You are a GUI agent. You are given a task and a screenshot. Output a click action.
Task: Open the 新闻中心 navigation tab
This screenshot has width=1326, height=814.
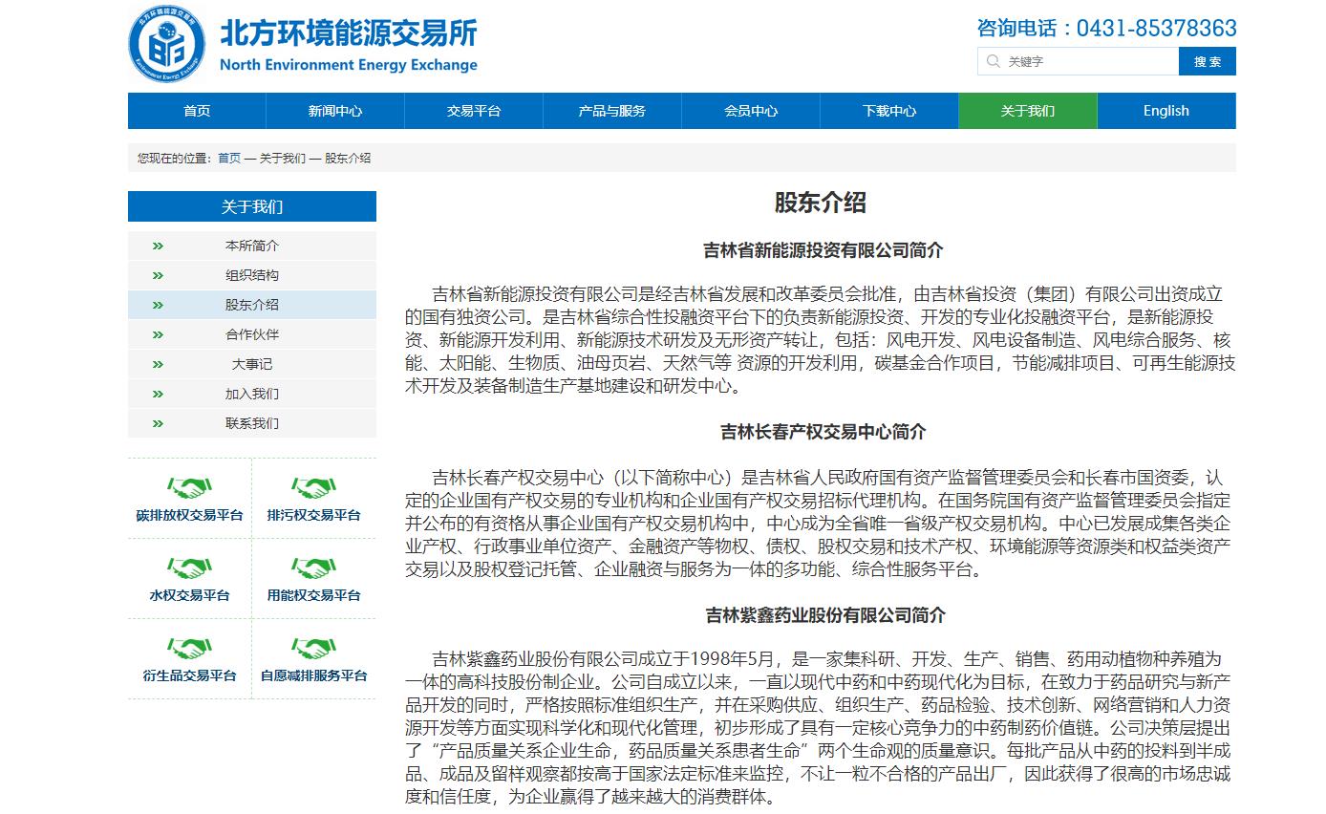[x=335, y=111]
